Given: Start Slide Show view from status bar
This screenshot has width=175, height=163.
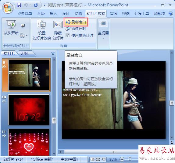Looking at the screenshot, I should [104, 159].
